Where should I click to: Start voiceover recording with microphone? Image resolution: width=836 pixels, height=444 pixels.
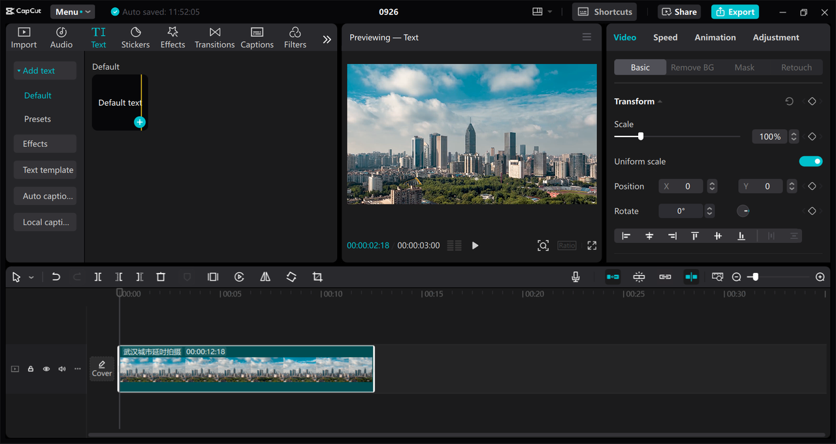575,277
